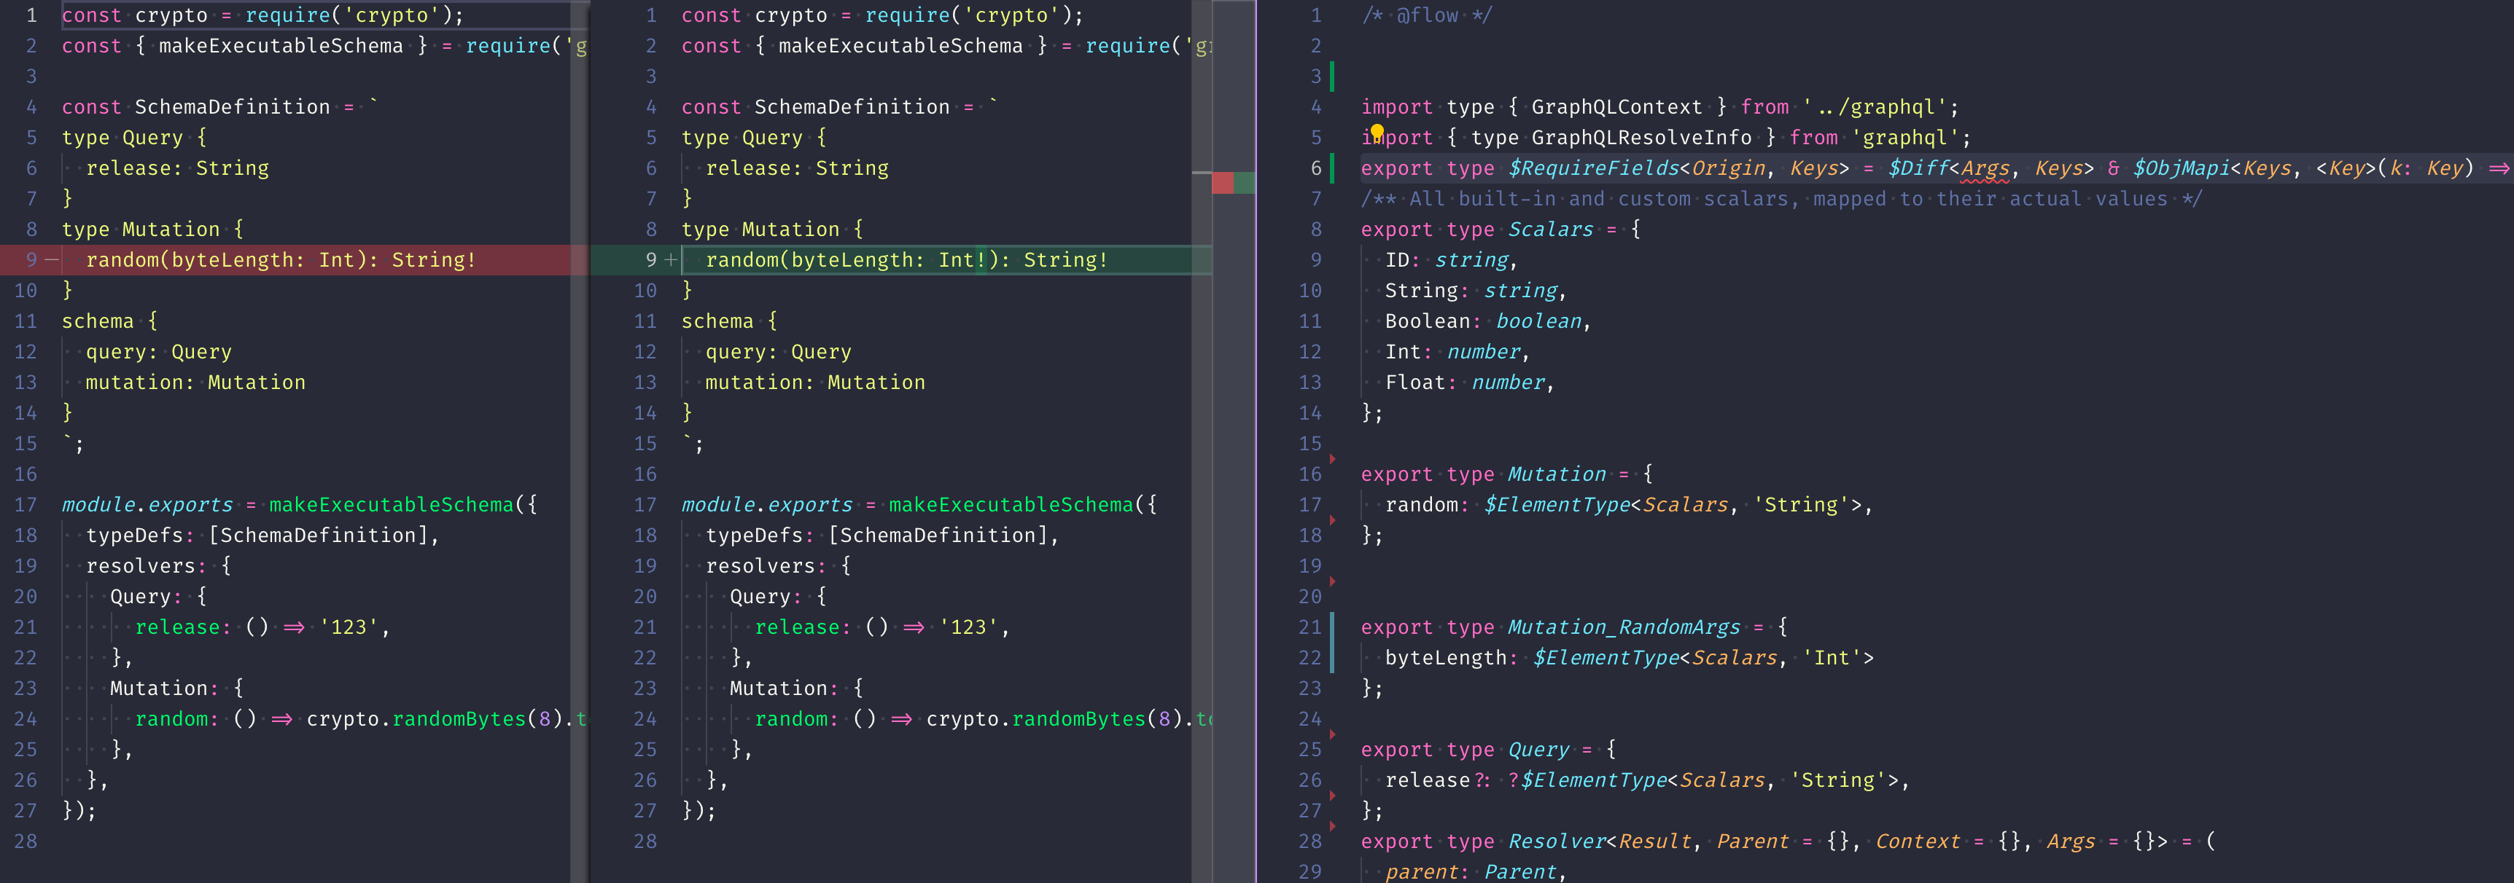2514x883 pixels.
Task: Click the yellow lightbulb quick-fix icon
Action: [1376, 130]
